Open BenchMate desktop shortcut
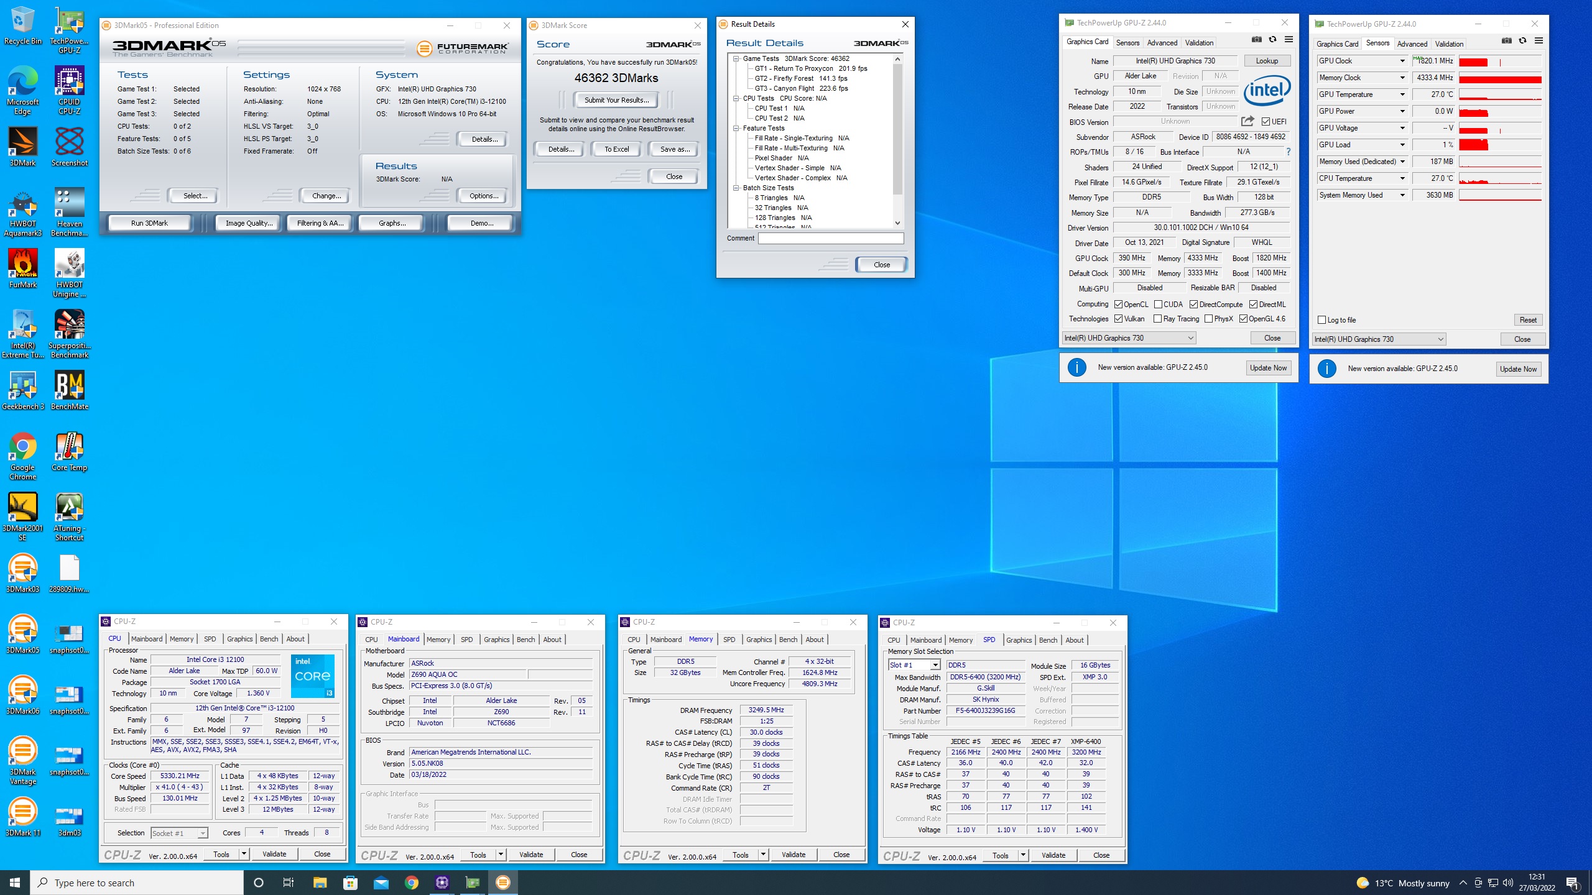 point(69,390)
